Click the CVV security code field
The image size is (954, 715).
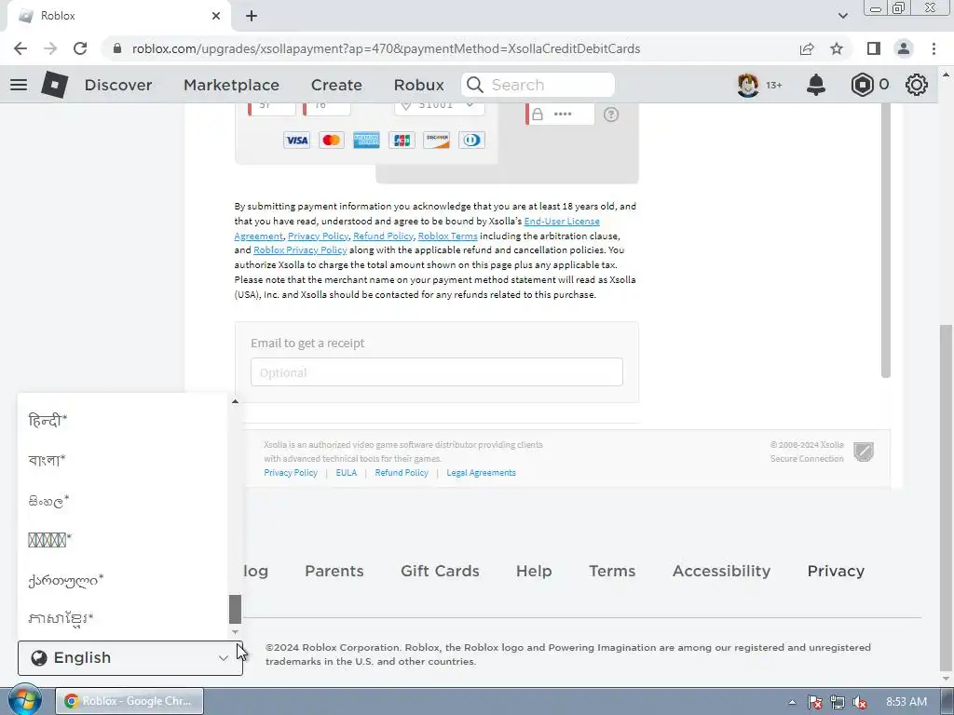[x=560, y=115]
